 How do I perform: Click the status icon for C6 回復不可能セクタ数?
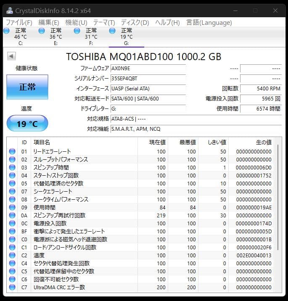[12, 279]
